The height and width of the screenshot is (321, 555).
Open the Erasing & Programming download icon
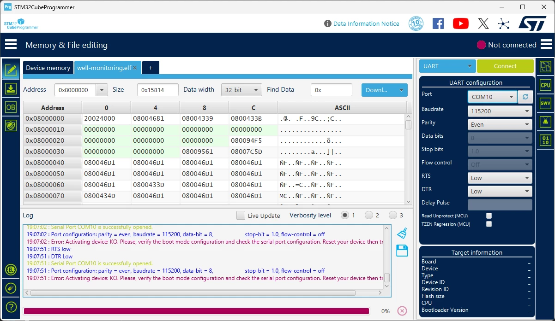[11, 88]
